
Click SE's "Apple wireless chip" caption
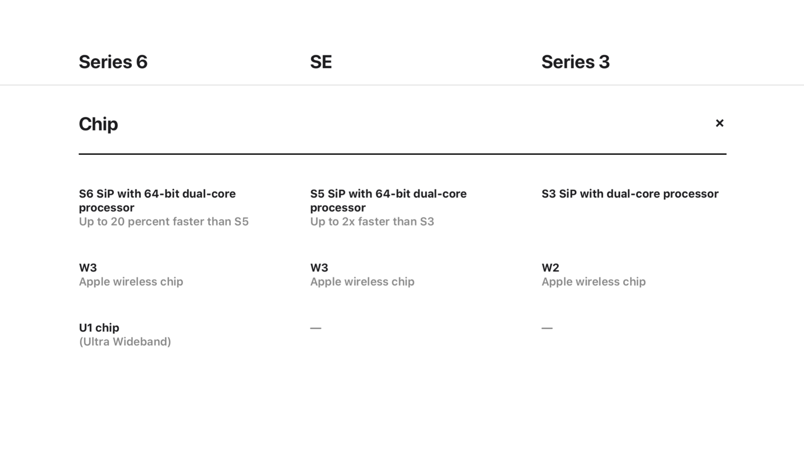(362, 282)
